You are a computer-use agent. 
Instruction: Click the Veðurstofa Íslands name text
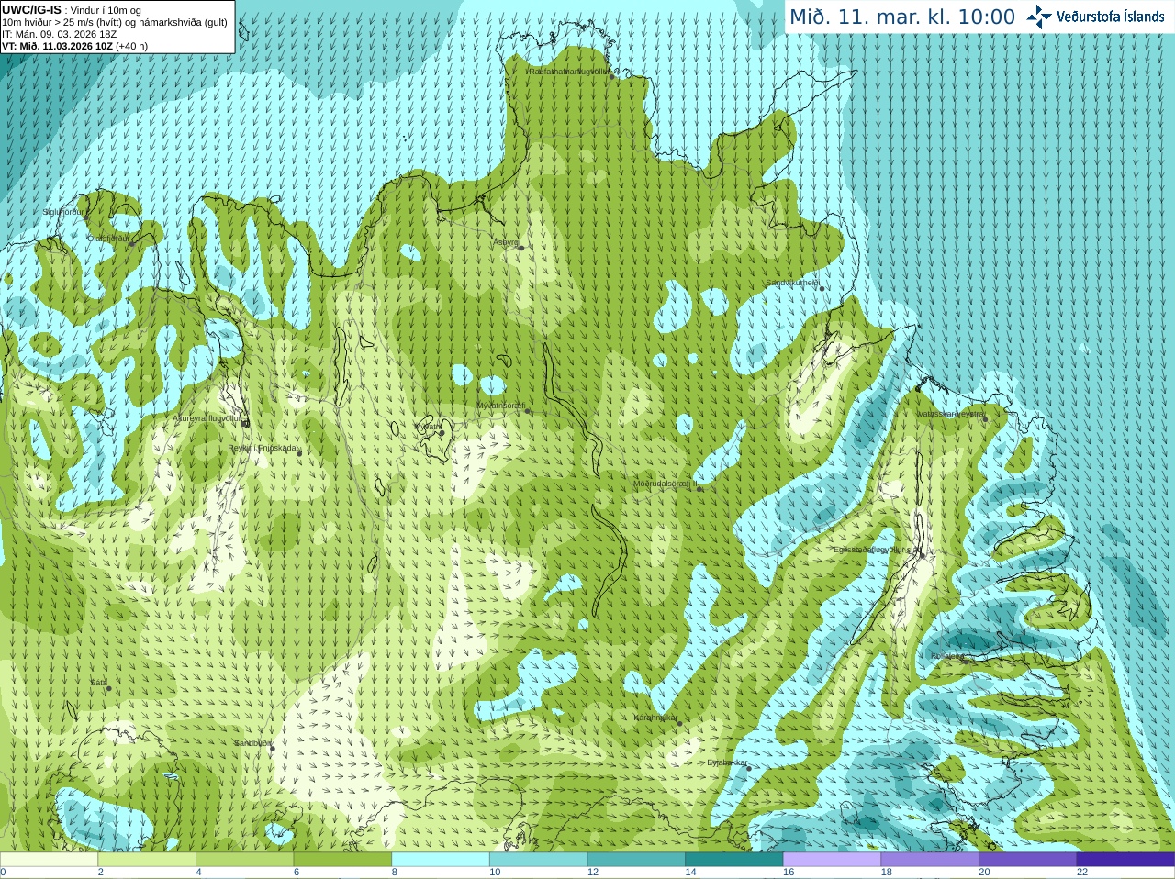[1111, 17]
